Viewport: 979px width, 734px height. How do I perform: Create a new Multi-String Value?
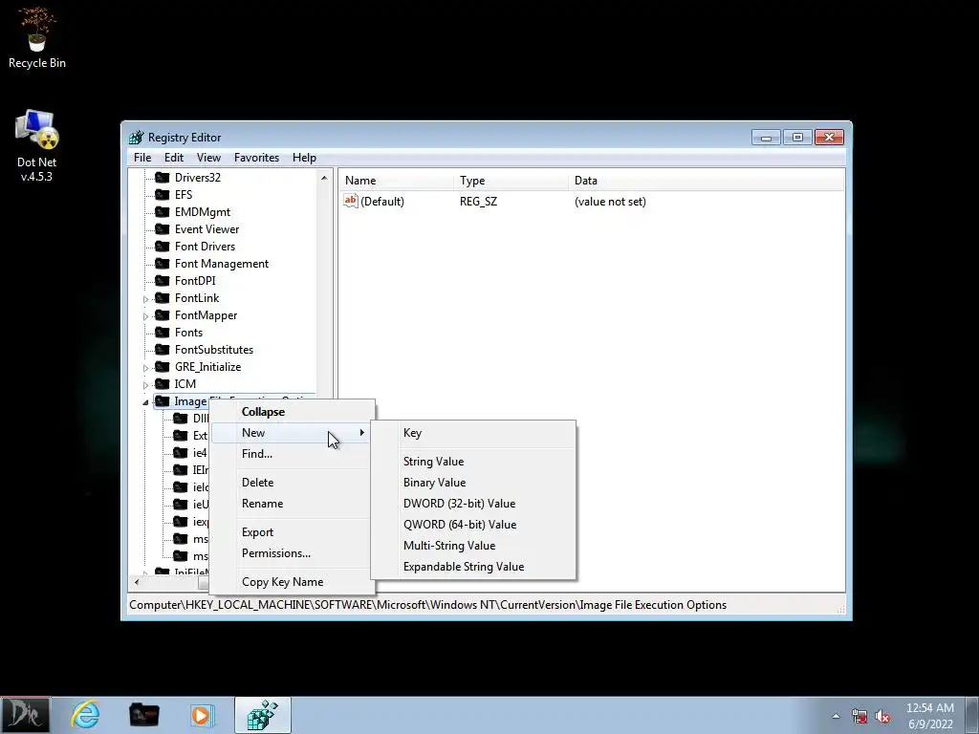tap(473, 546)
